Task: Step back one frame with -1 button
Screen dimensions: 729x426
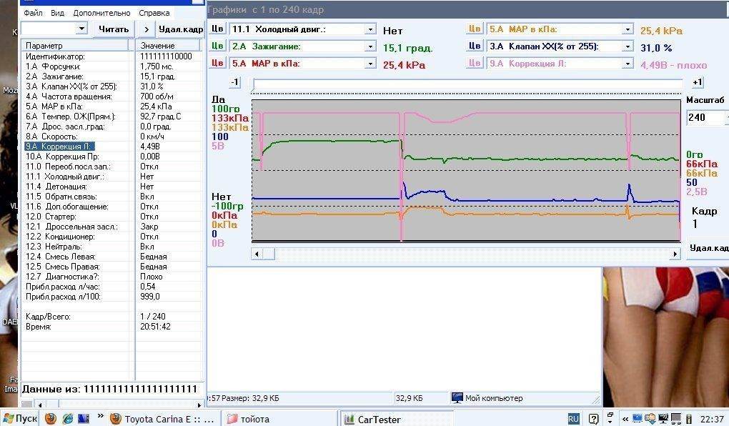Action: pyautogui.click(x=234, y=83)
